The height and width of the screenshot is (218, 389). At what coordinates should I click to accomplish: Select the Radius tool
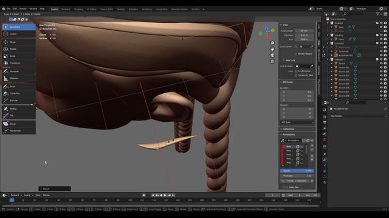pyautogui.click(x=19, y=109)
